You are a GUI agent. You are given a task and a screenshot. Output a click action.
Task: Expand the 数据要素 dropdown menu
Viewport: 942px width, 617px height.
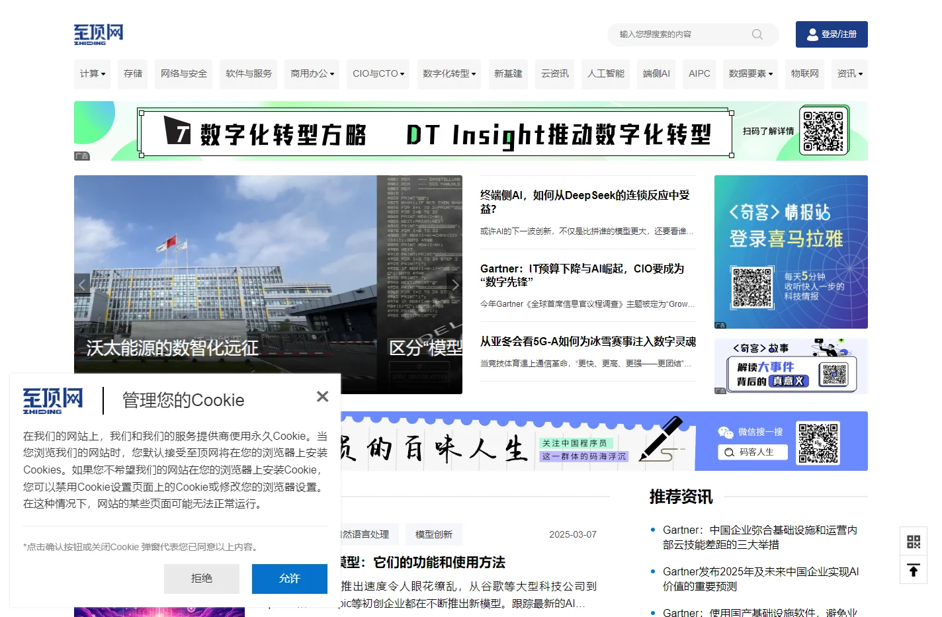751,74
